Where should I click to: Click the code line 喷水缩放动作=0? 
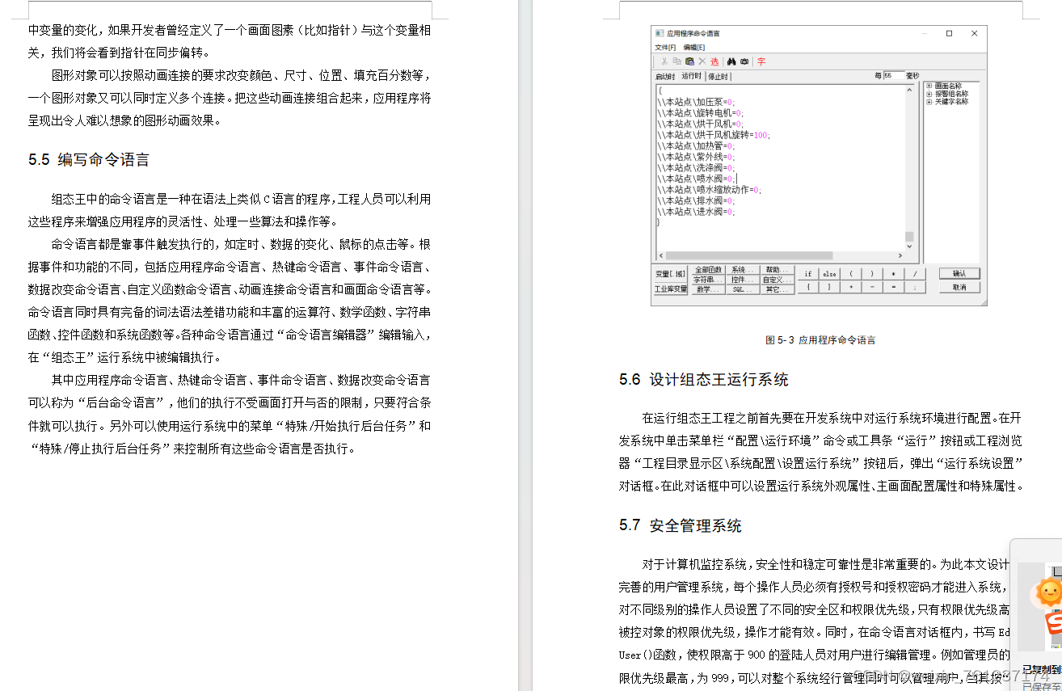pos(710,190)
